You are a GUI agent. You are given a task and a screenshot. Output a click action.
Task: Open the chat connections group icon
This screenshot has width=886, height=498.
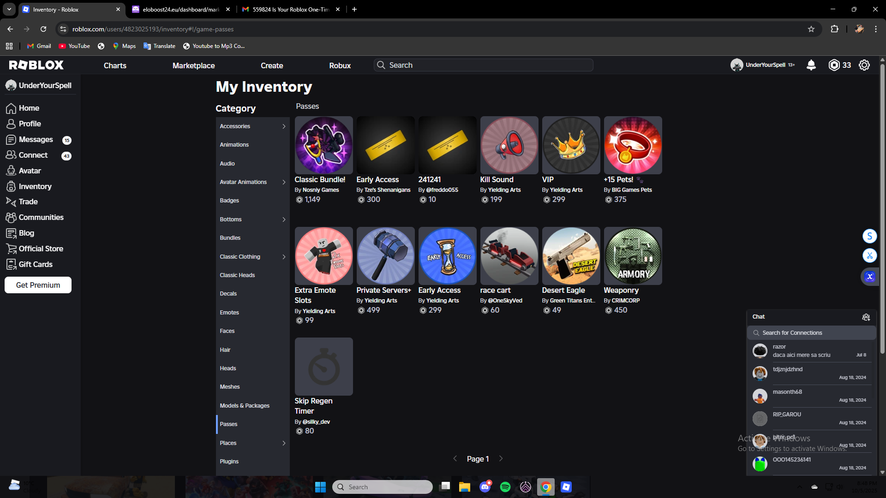pyautogui.click(x=866, y=317)
